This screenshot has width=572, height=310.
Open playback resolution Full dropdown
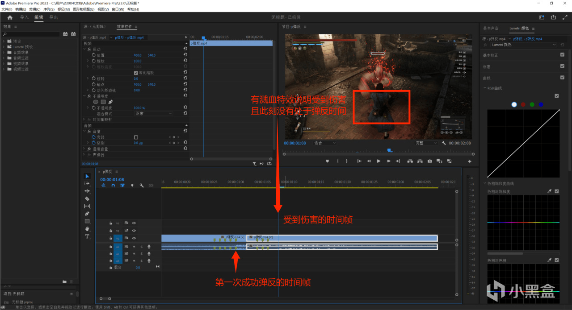[427, 143]
